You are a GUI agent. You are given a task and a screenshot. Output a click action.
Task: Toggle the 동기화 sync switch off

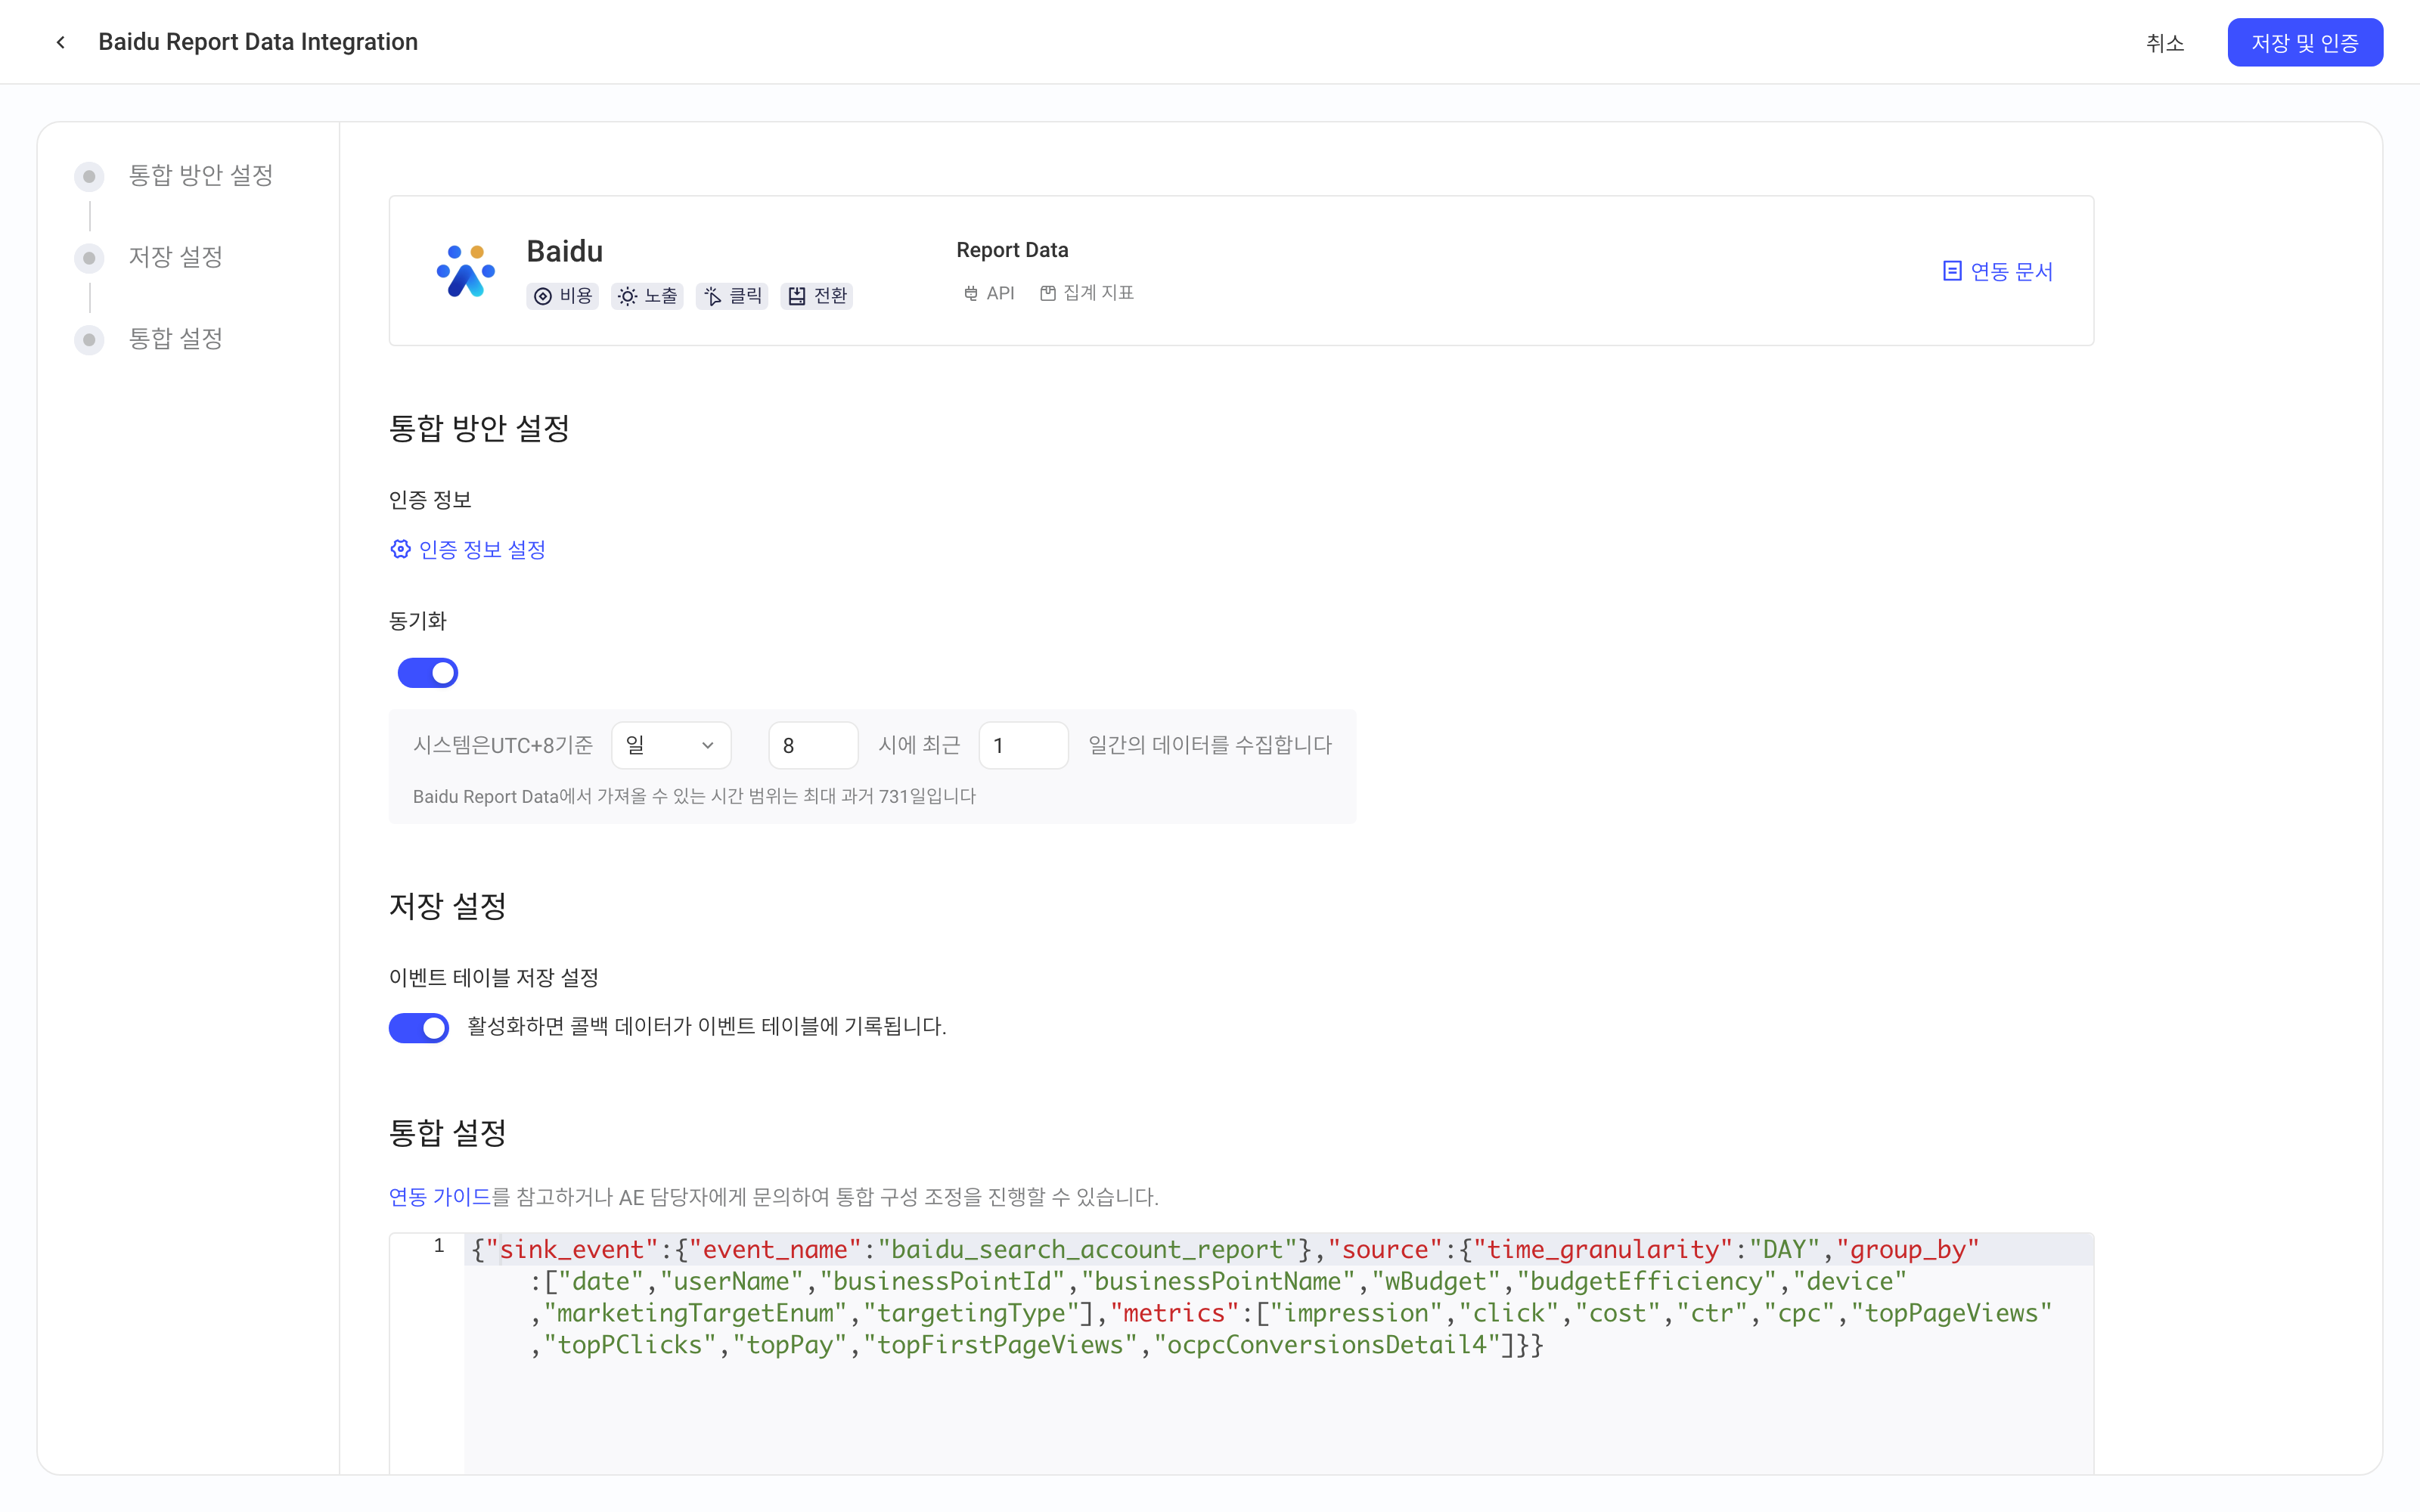click(428, 673)
